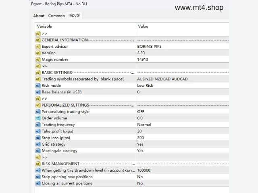Click the Version row icon
This screenshot has height=193, width=258.
pos(38,53)
